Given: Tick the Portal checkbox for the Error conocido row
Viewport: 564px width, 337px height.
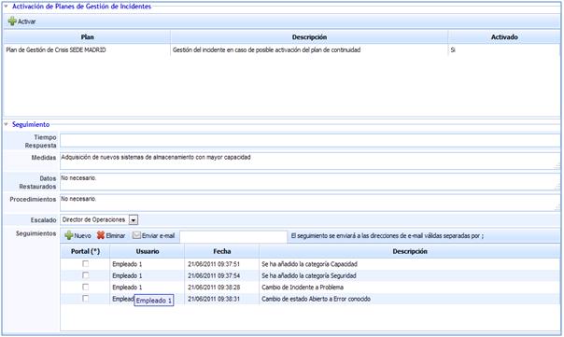Looking at the screenshot, I should [85, 299].
